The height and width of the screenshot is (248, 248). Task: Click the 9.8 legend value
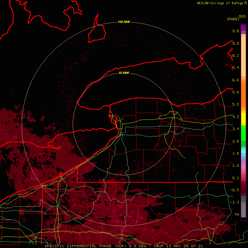point(236,31)
